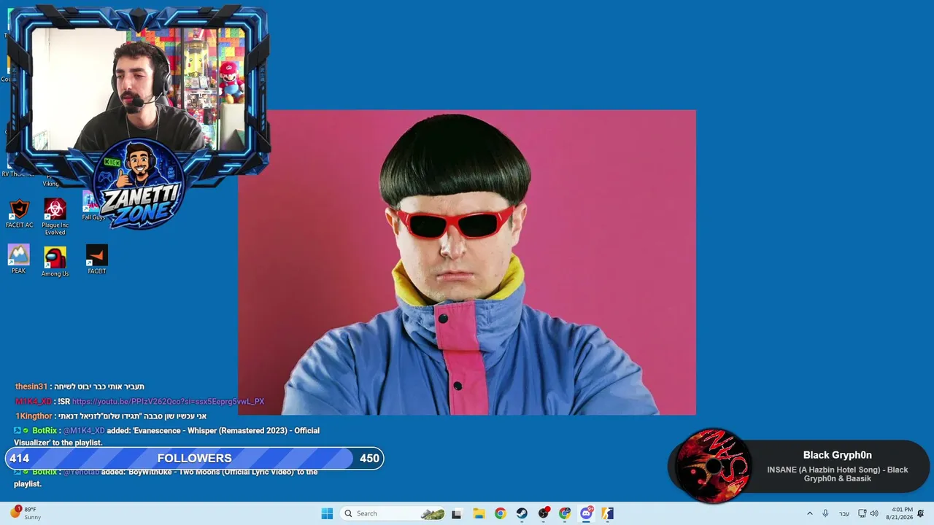Viewport: 934px width, 525px height.
Task: Click the M1K4_XD username in chat
Action: tap(34, 402)
